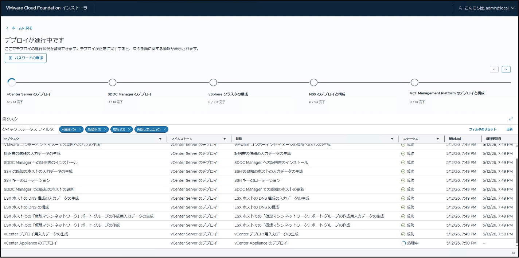Click 0 / 134 完了 progress text
Screen dimensions: 519x258
pyautogui.click(x=217, y=102)
